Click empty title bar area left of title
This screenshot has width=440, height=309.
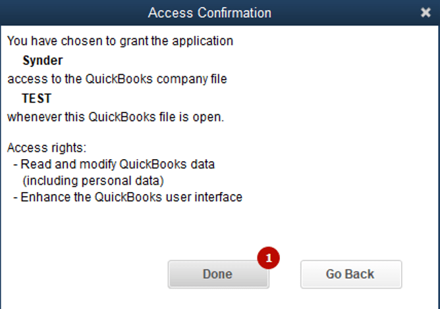[x=73, y=13]
